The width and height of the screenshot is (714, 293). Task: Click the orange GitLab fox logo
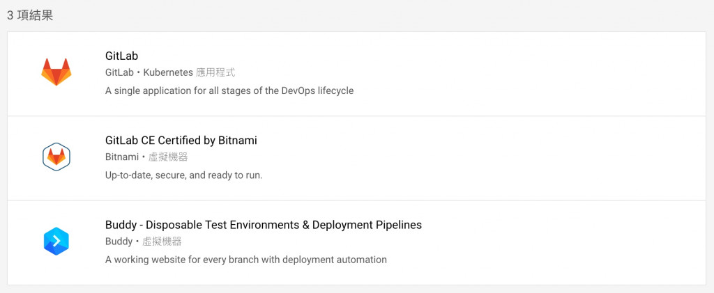coord(56,72)
